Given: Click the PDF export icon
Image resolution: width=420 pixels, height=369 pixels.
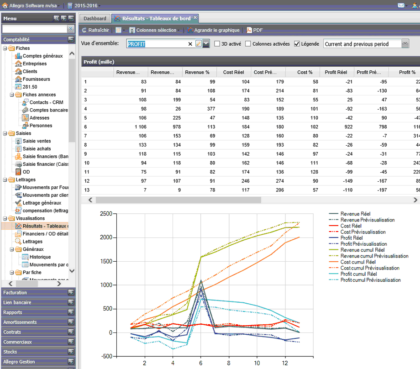Looking at the screenshot, I should 249,30.
